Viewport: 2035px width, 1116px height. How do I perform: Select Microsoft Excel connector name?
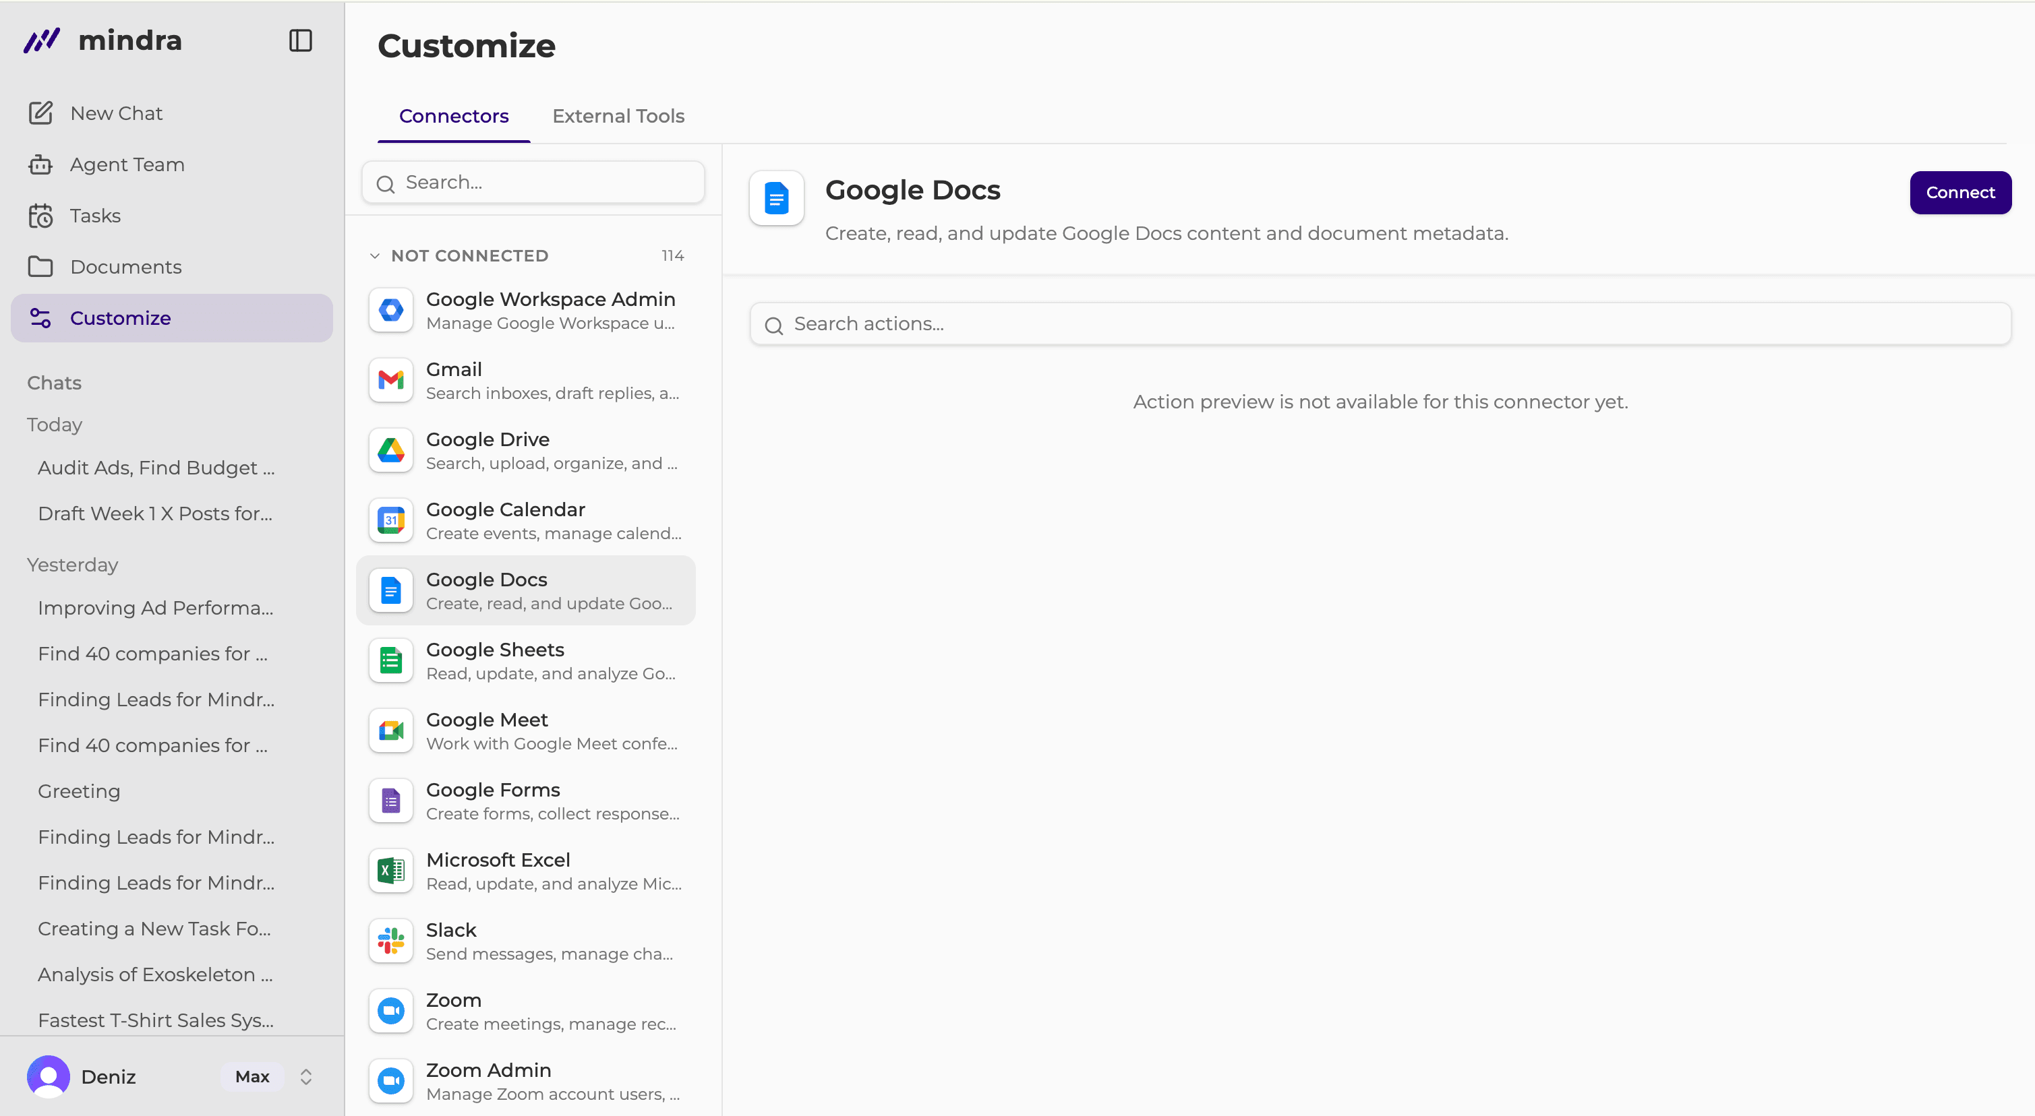tap(498, 859)
